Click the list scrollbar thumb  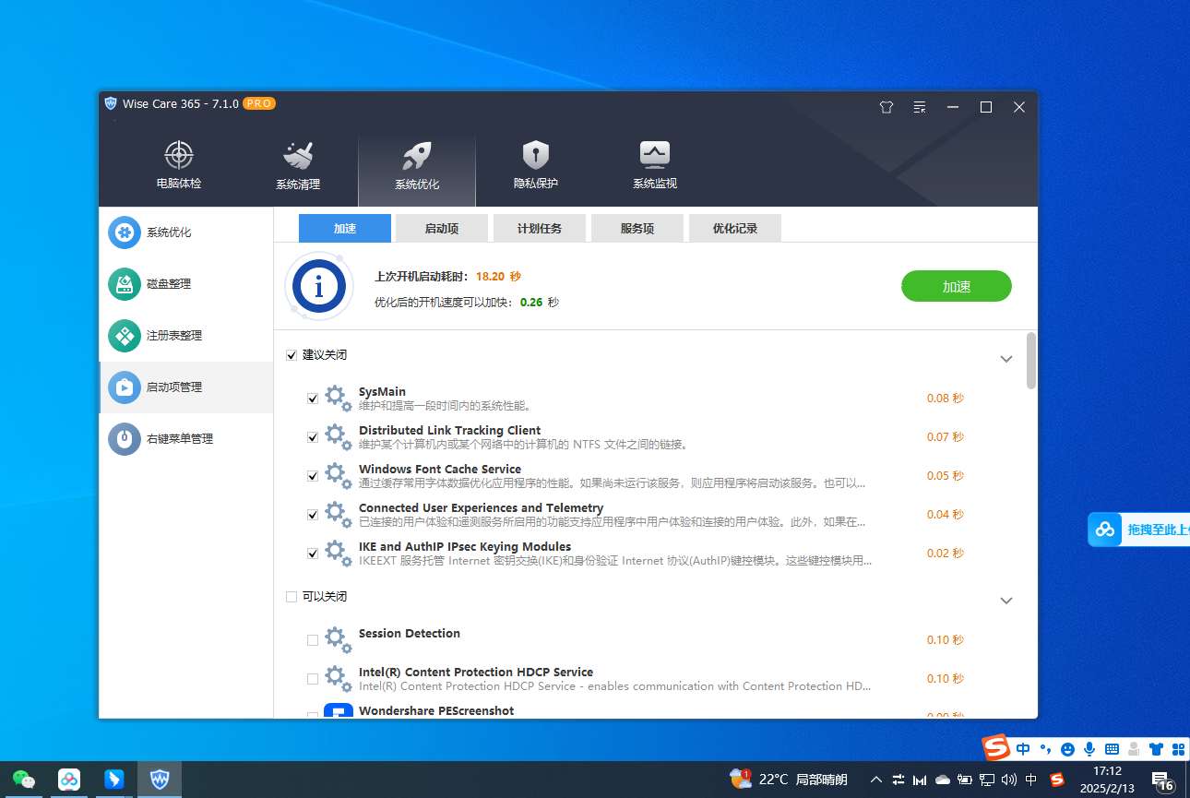[x=1031, y=361]
